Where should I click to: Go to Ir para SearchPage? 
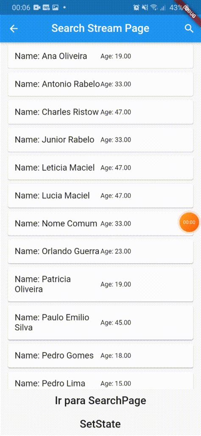100,401
